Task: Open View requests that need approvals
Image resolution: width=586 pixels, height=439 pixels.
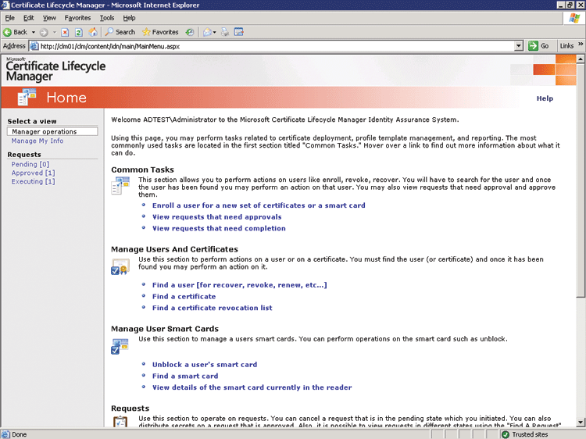Action: pos(216,217)
